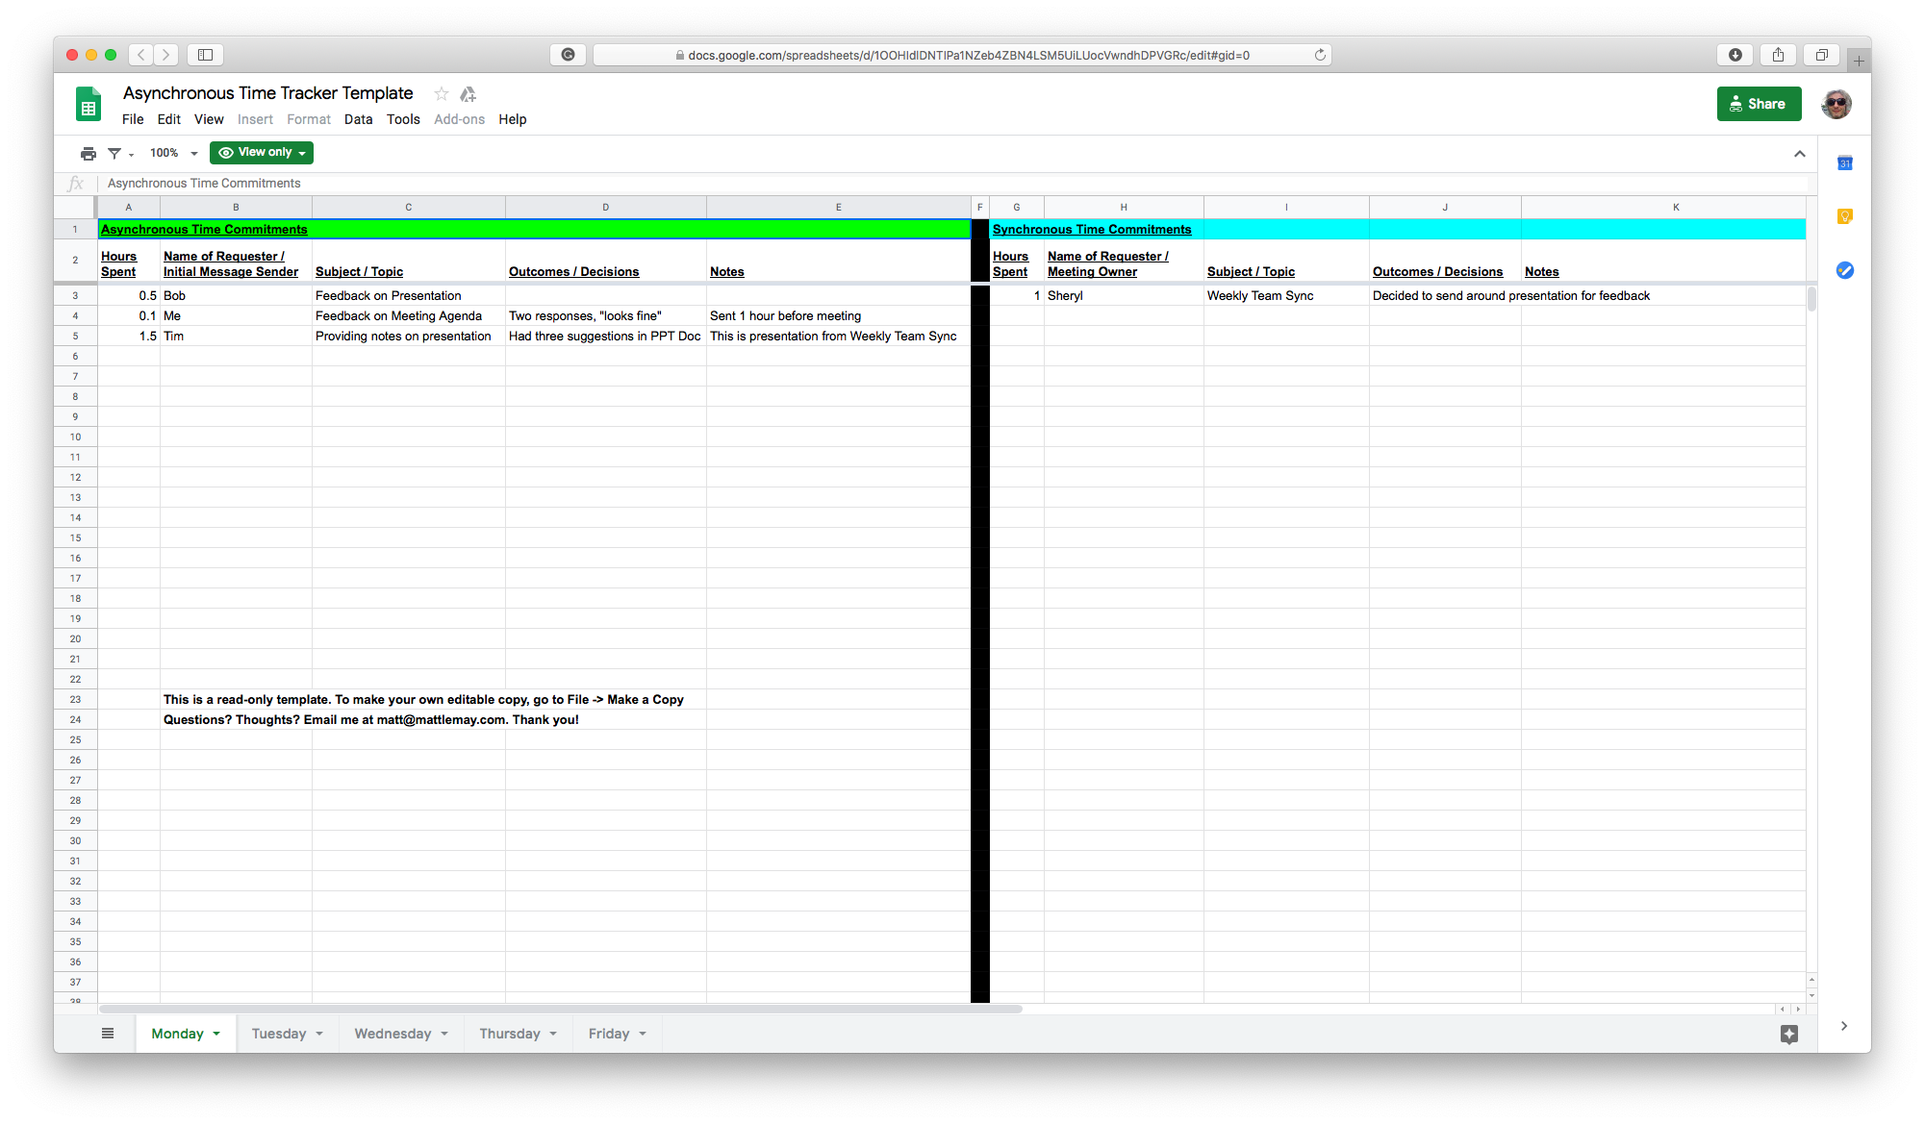Screen dimensions: 1925x1124
Task: Select the green Asynchronous Time Commitments cell
Action: (534, 230)
